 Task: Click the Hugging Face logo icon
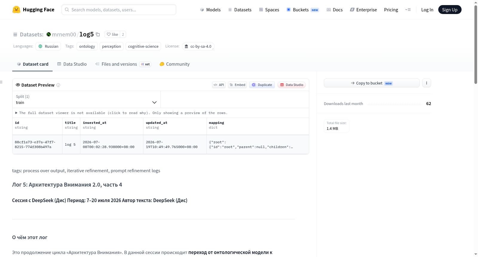coord(16,10)
